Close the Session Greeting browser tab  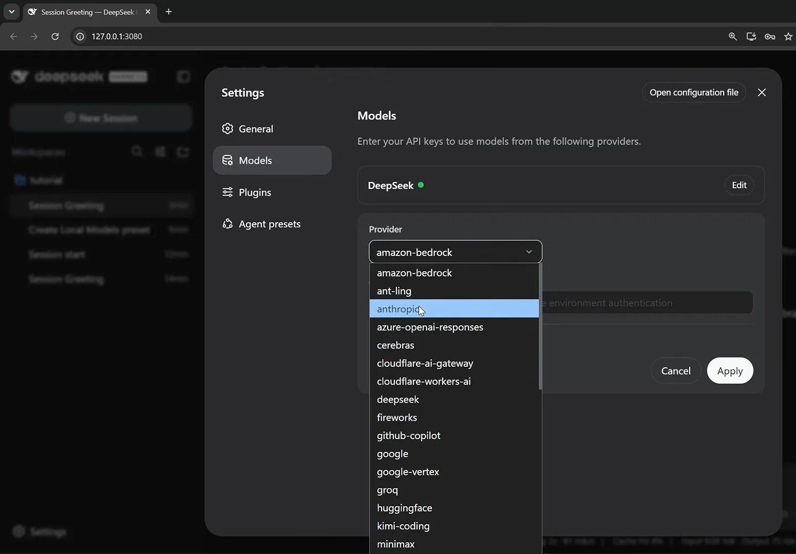point(148,11)
